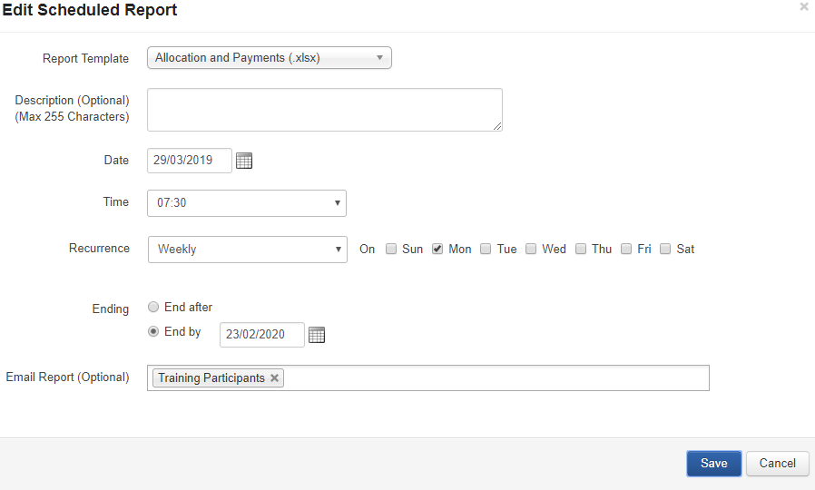Click the Date field showing 29/03/2019
The image size is (815, 490).
(x=189, y=161)
